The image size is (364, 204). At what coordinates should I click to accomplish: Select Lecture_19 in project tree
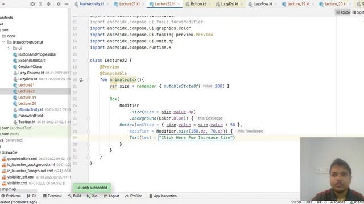tap(27, 97)
